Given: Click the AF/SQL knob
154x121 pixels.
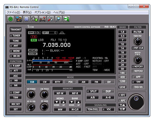Looking at the screenshot, I should 31,107.
